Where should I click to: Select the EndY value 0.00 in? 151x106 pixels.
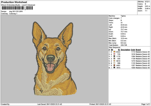point(123,36)
